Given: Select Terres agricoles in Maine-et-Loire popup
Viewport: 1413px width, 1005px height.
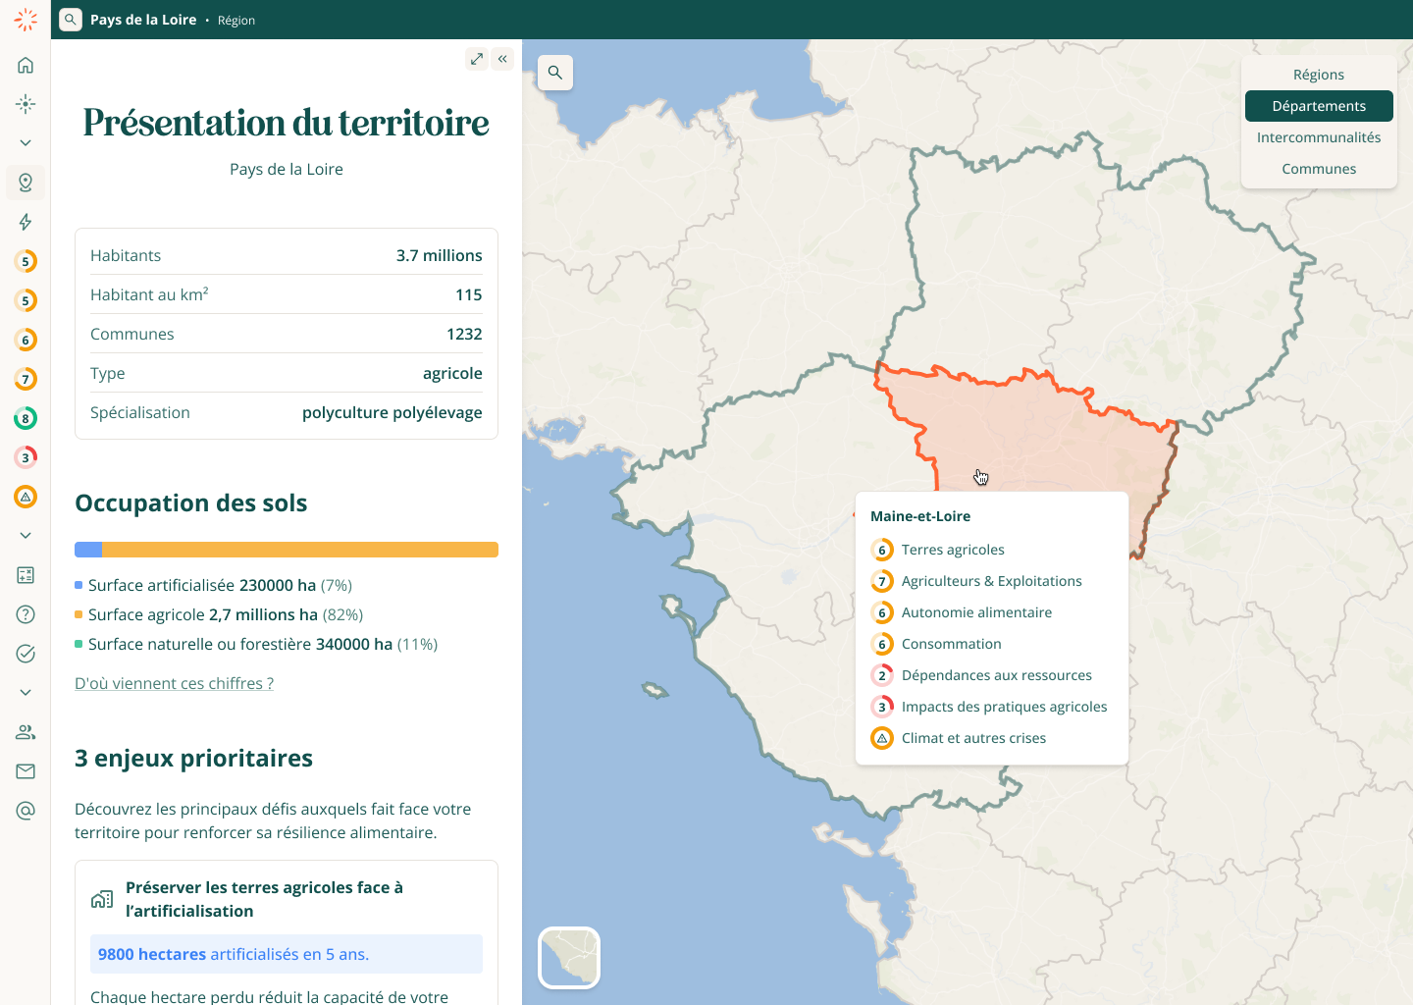Looking at the screenshot, I should tap(952, 550).
